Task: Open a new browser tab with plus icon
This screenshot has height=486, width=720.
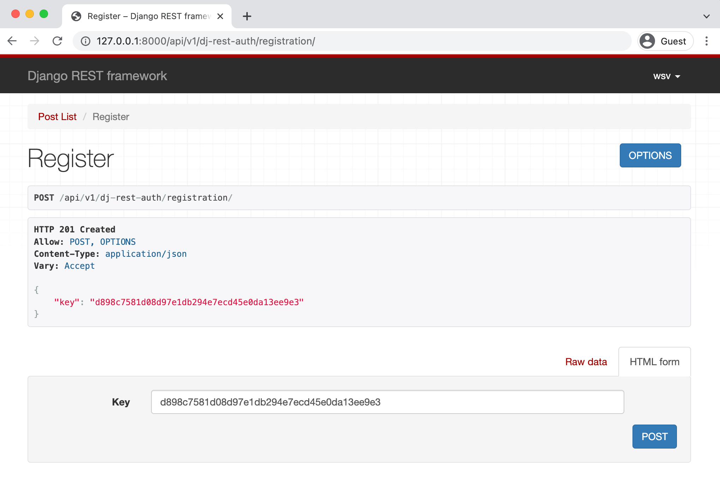Action: 247,16
